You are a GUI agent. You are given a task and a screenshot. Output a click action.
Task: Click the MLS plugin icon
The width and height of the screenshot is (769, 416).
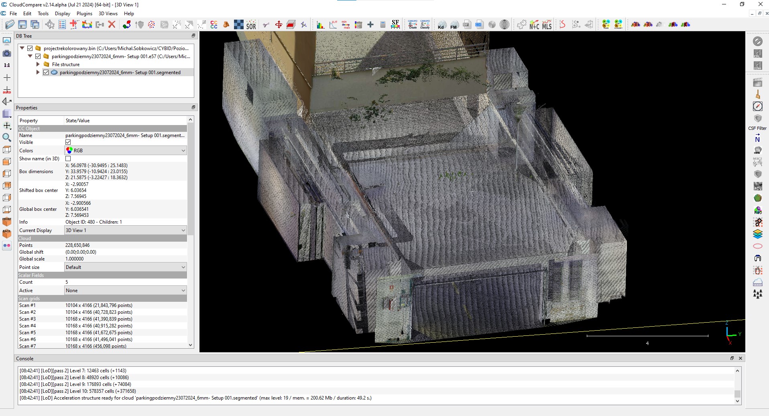[x=547, y=25]
